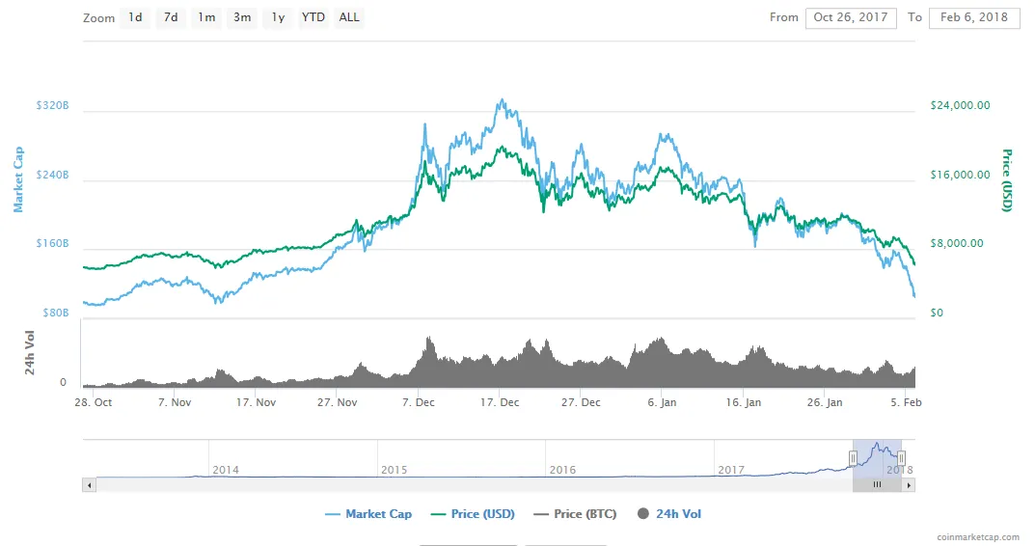
Task: Click the 24h Vol axis title
Action: click(30, 353)
